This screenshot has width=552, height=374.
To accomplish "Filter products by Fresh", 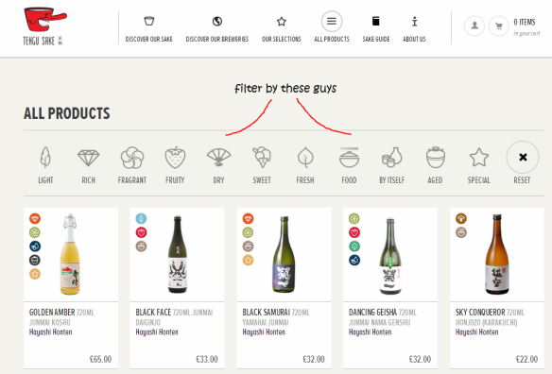I will point(305,164).
